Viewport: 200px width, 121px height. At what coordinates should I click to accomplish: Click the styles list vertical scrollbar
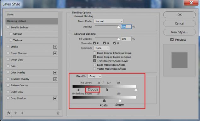(60, 61)
